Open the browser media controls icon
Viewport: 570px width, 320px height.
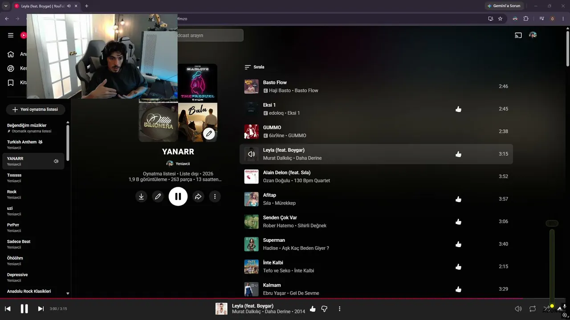[541, 19]
